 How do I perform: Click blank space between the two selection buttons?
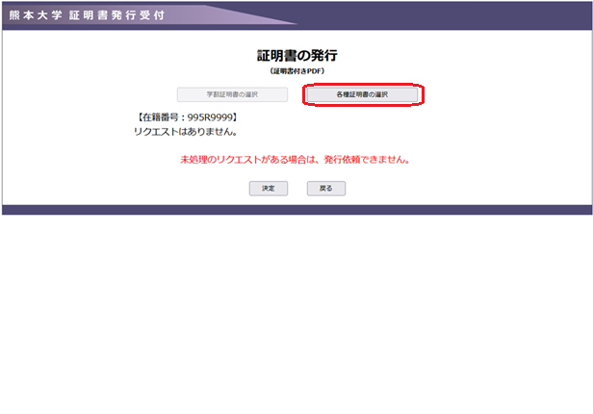click(x=296, y=95)
